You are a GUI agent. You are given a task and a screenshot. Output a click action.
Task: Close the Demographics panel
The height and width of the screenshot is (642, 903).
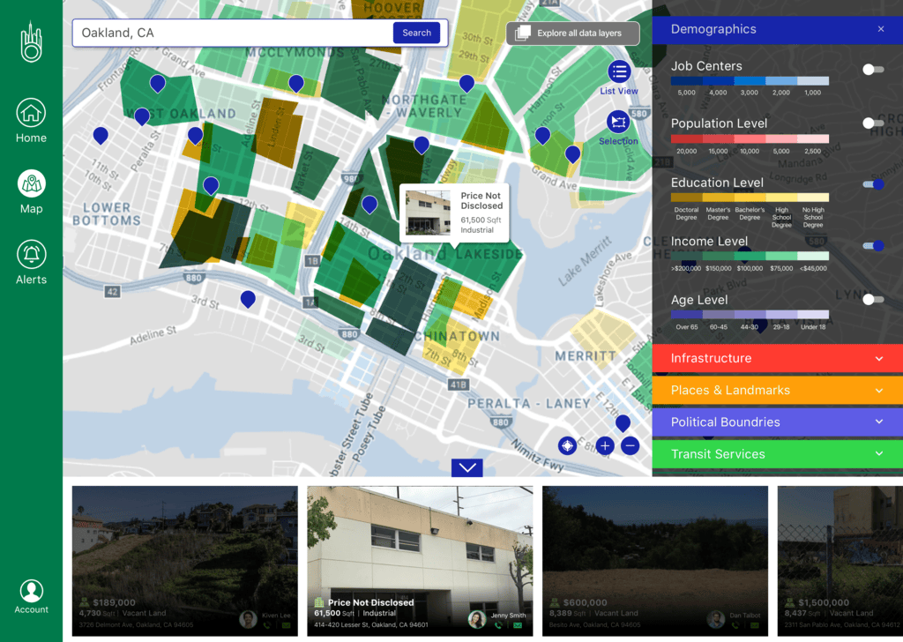pos(881,29)
